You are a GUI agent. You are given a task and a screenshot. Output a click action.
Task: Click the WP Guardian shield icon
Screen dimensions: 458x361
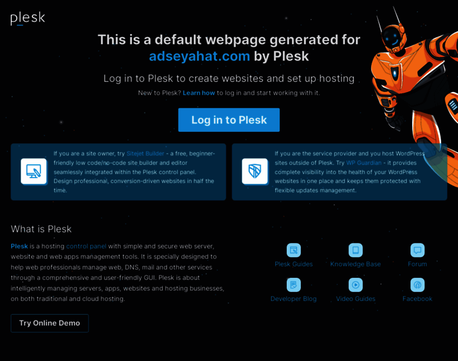pos(255,171)
